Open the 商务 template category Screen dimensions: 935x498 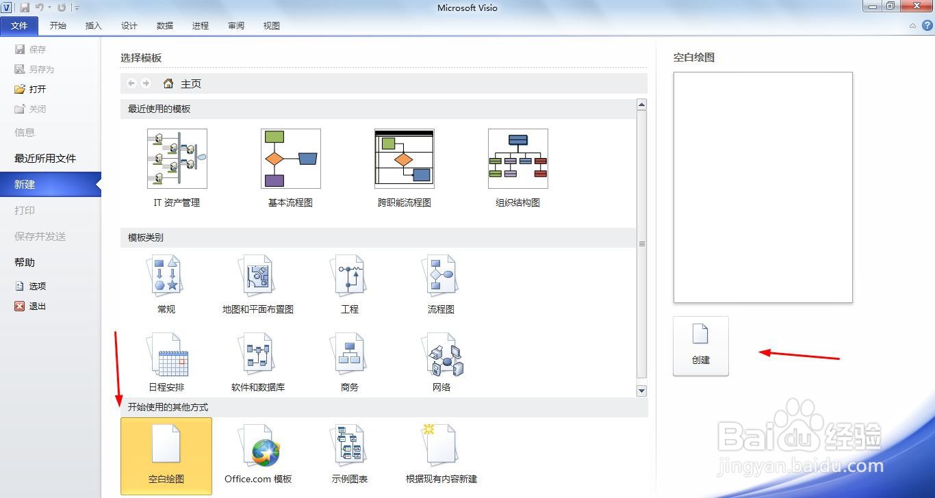click(350, 363)
